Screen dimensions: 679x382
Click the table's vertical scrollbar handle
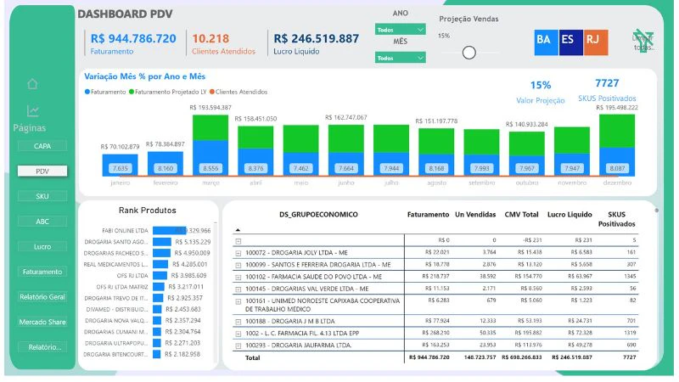[656, 211]
